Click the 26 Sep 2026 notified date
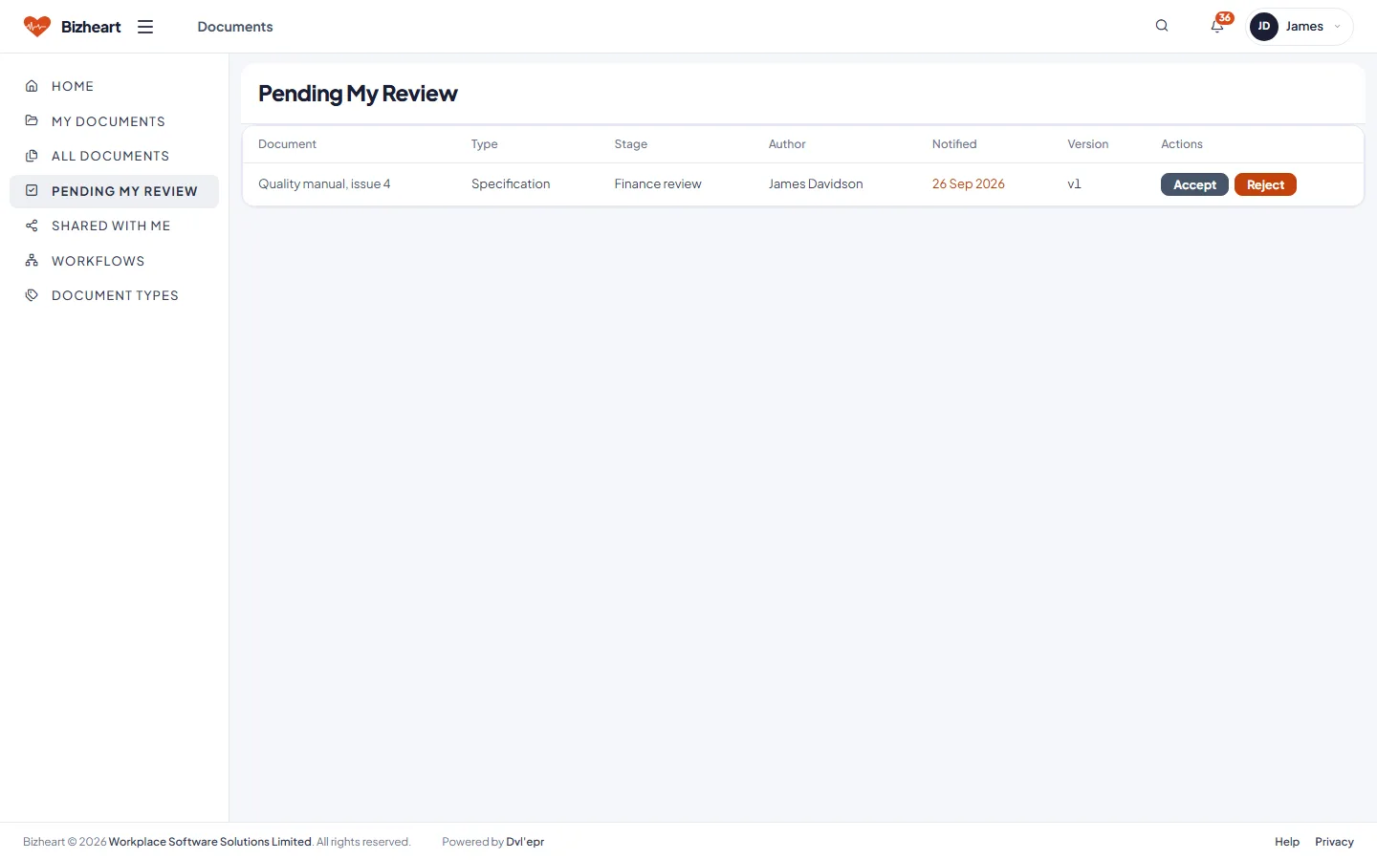 pyautogui.click(x=969, y=183)
